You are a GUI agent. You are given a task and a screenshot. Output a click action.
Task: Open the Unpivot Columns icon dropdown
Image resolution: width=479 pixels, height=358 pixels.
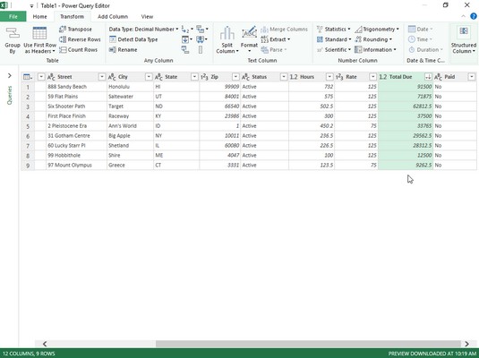202,30
